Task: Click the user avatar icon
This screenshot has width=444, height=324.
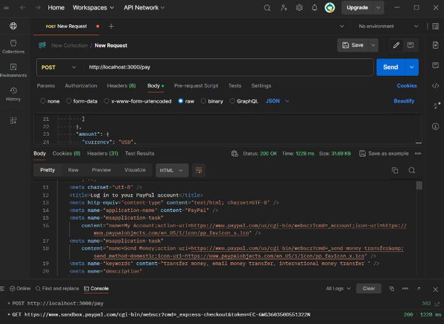Action: [330, 8]
